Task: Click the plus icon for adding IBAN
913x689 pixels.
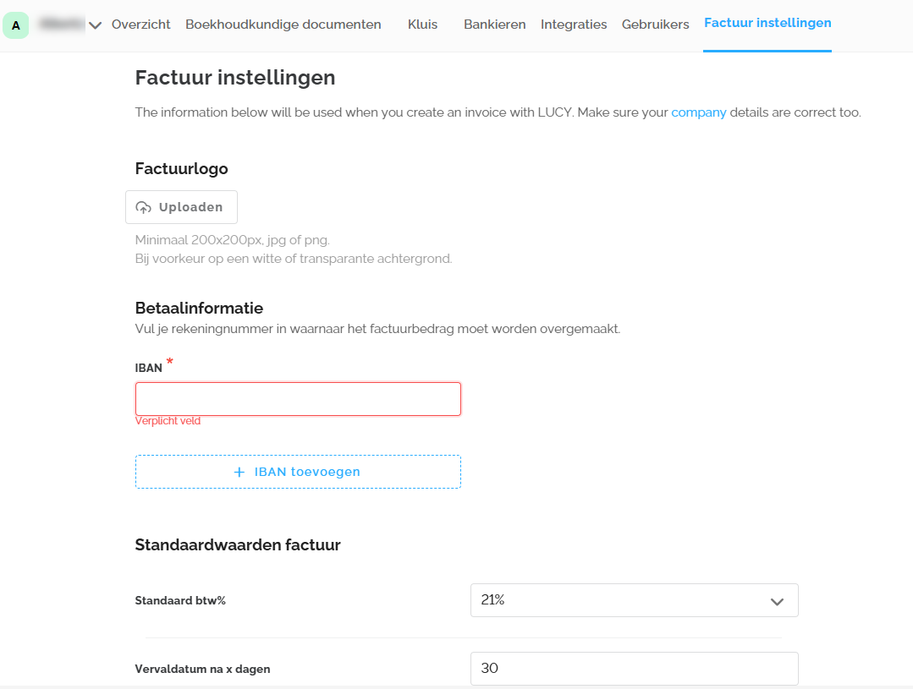Action: click(x=239, y=472)
